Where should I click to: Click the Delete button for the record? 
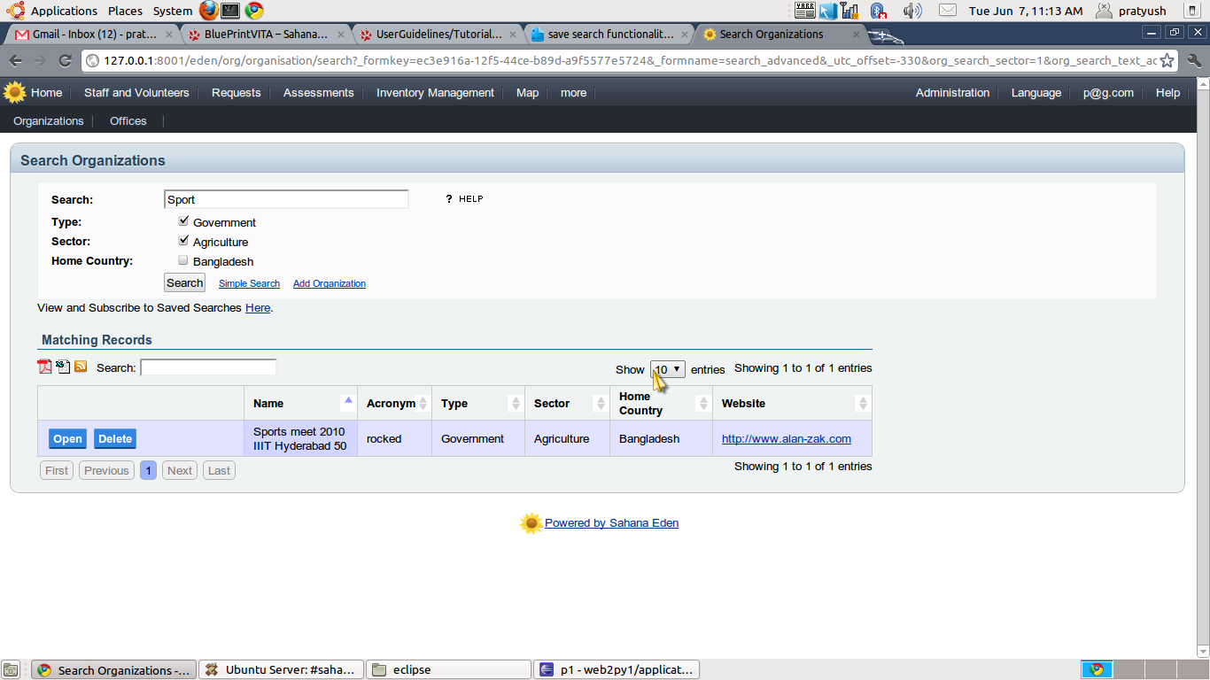click(x=115, y=439)
